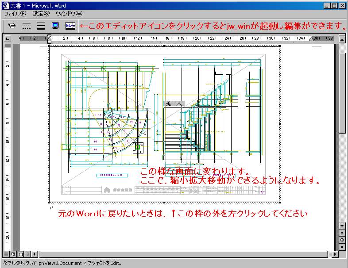Switch to Page layout view button
Viewport: 348px width, 268px height.
[20, 254]
